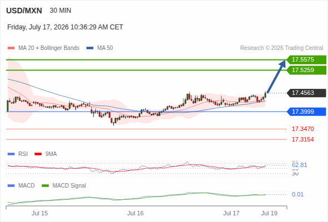
Task: Click the 17.4563 current price tag
Action: (306, 93)
